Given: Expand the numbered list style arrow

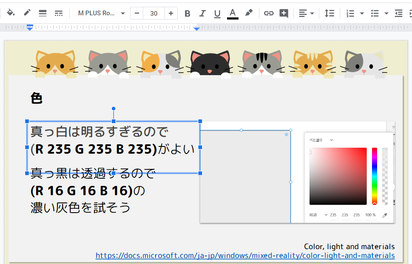Looking at the screenshot, I should coord(362,14).
